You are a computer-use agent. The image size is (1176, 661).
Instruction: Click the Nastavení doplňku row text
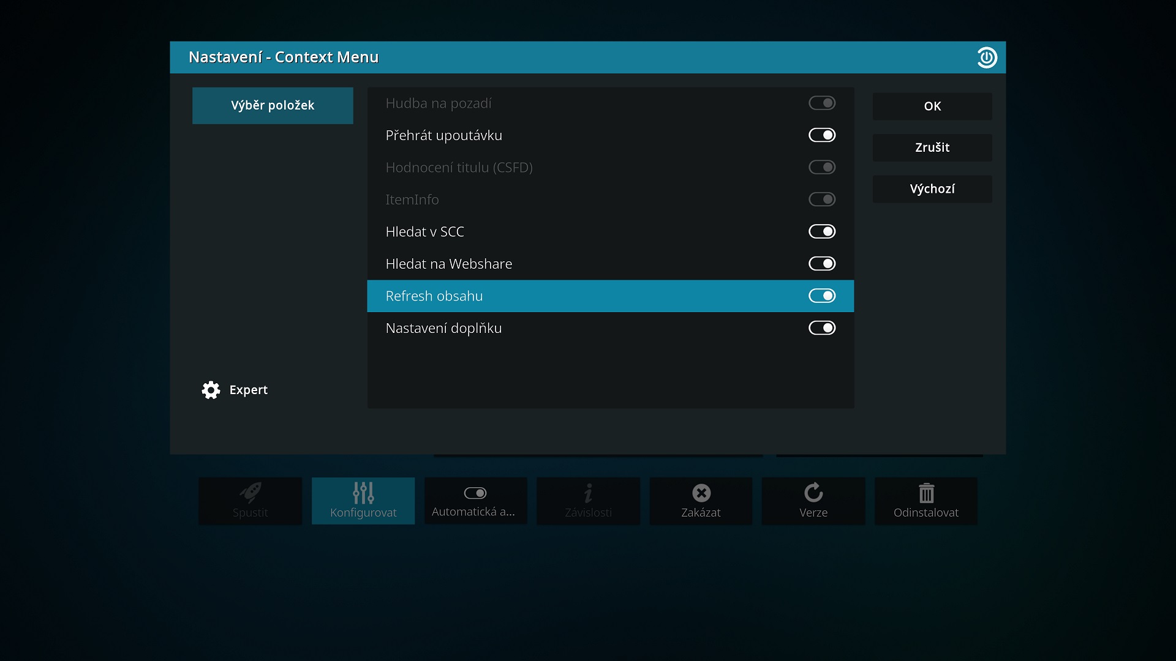[443, 329]
